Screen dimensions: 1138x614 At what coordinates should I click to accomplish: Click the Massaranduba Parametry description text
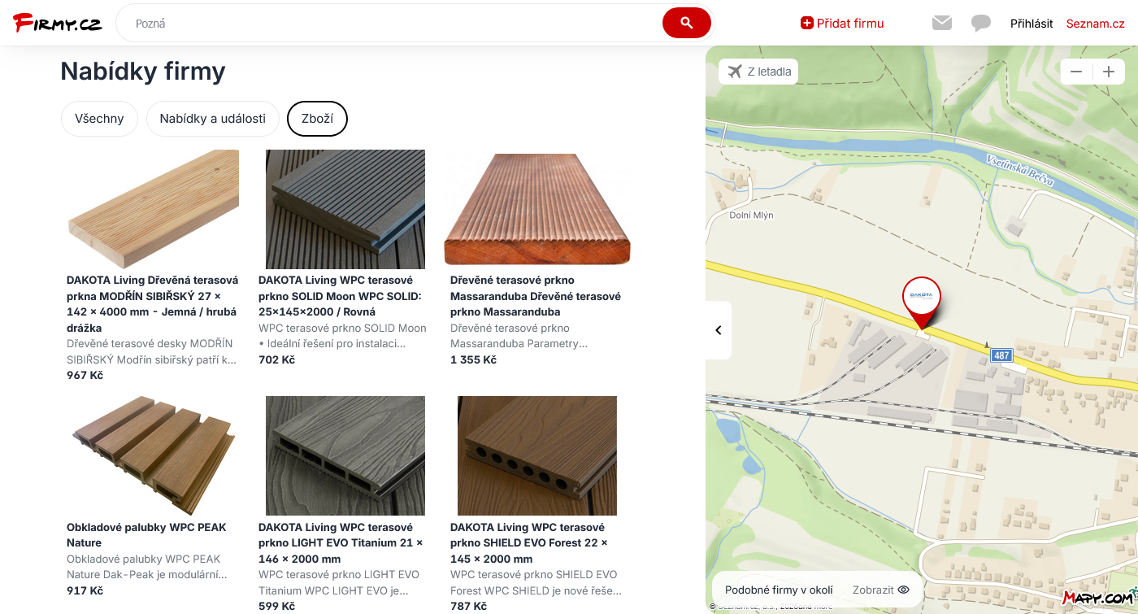click(x=519, y=336)
